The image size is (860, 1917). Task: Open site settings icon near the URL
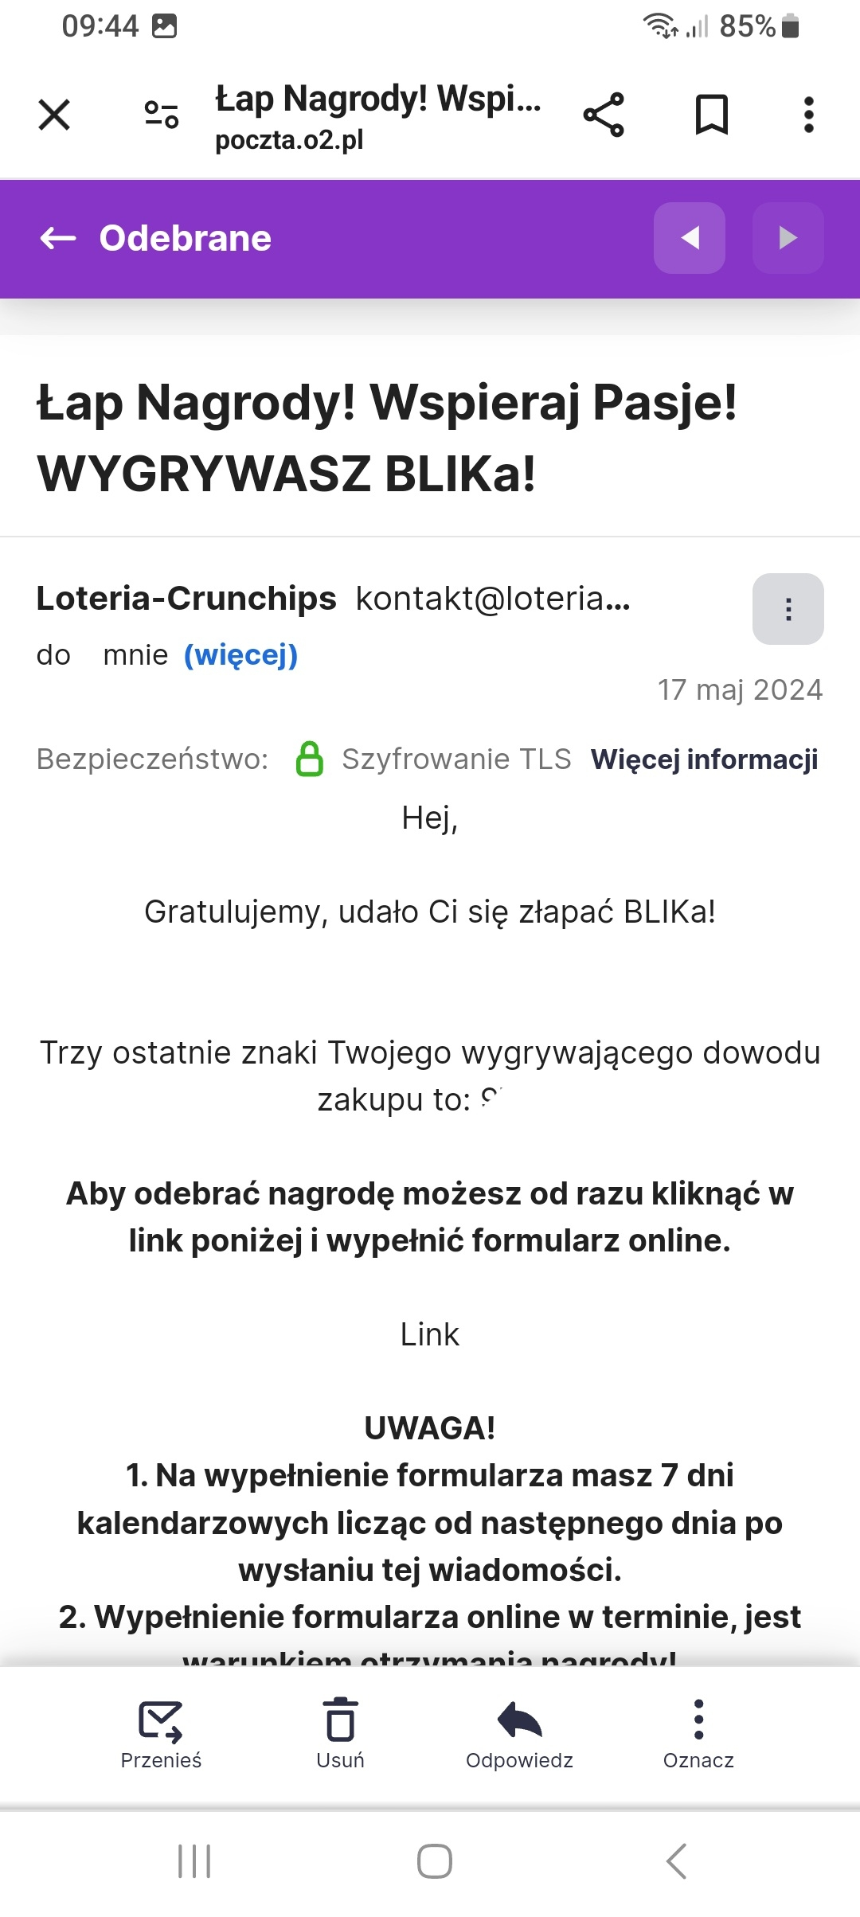(162, 115)
